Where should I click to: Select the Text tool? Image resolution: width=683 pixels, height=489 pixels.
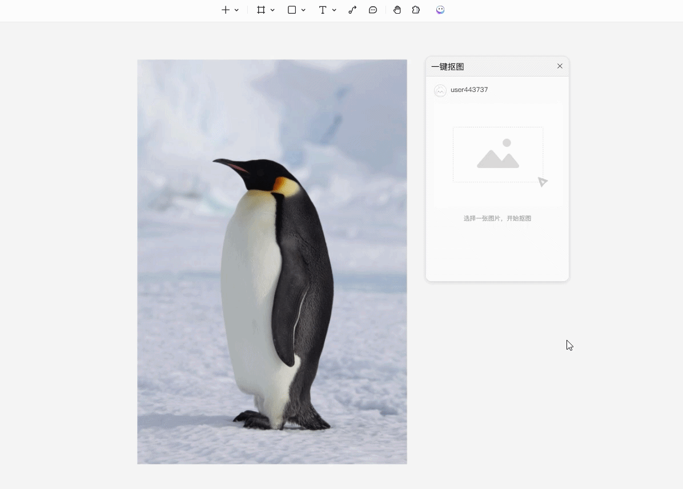(322, 10)
